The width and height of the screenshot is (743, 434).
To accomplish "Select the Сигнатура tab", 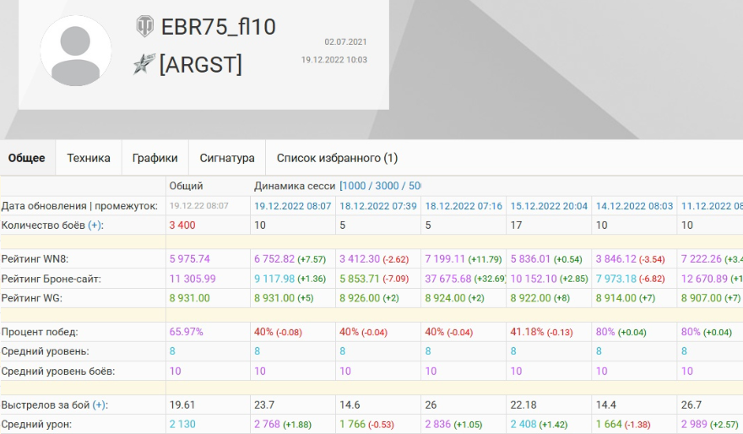I will click(227, 158).
